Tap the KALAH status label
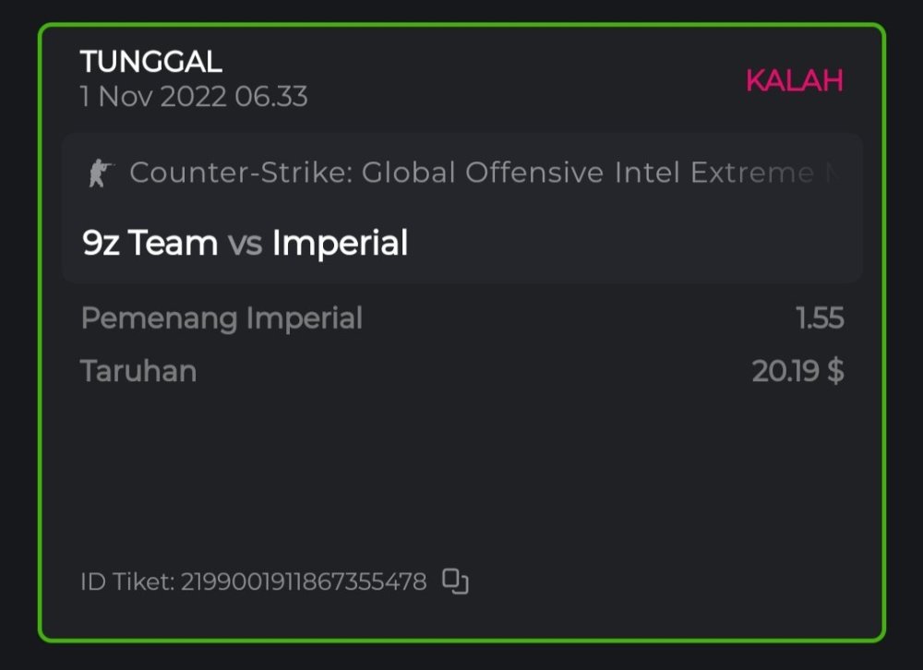 click(x=794, y=81)
